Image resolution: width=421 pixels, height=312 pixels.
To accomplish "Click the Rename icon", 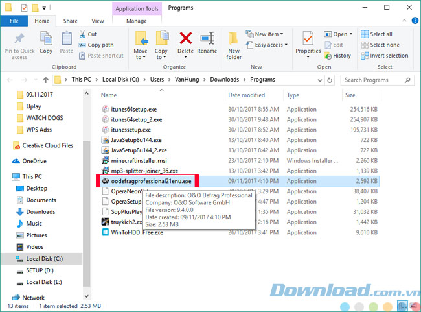I will tap(207, 38).
